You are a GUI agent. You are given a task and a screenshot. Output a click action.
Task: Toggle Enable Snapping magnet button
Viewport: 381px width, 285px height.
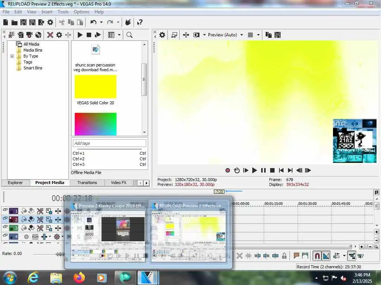[x=317, y=256]
